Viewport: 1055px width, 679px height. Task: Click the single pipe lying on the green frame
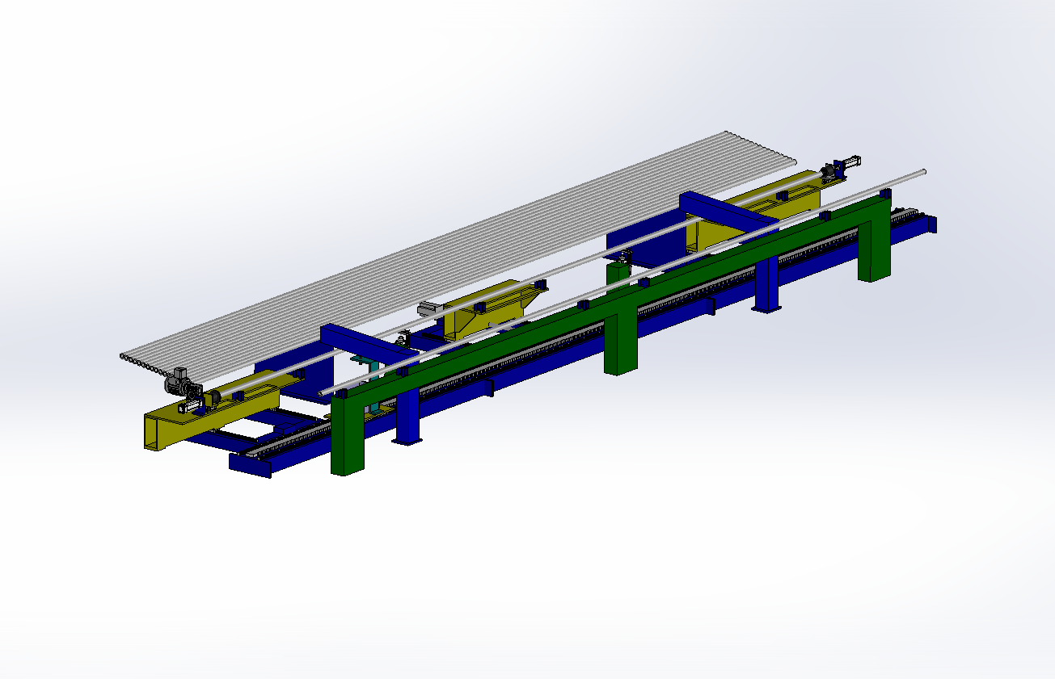point(622,282)
